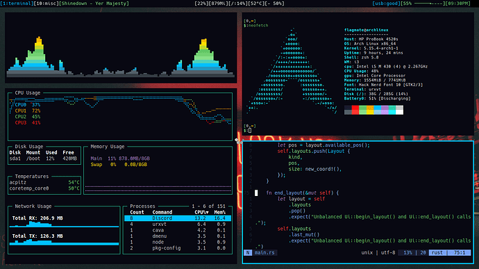The width and height of the screenshot is (479, 269).
Task: Click the Total RX: 206.9 MB label
Action: tap(37, 218)
